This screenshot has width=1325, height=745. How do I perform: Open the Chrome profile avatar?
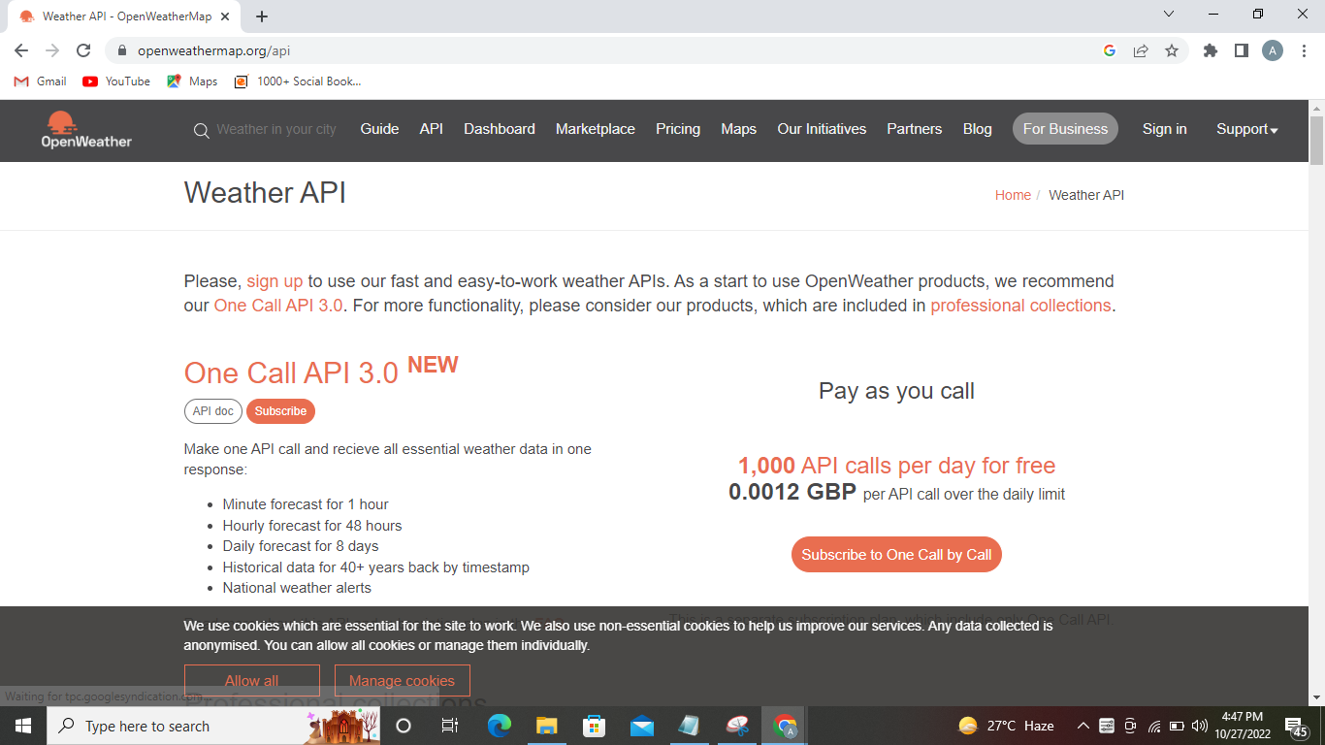(1273, 50)
